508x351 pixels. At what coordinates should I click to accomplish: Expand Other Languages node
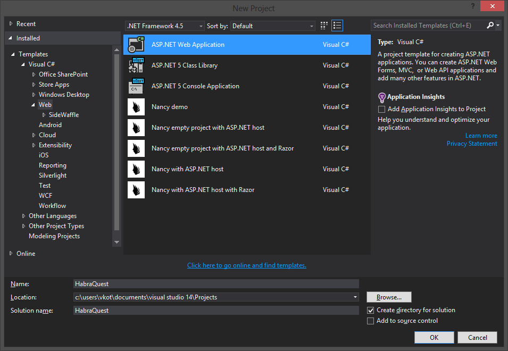(23, 215)
